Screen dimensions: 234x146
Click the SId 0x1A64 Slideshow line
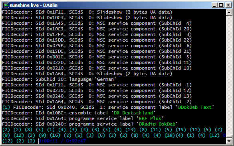coord(87,74)
